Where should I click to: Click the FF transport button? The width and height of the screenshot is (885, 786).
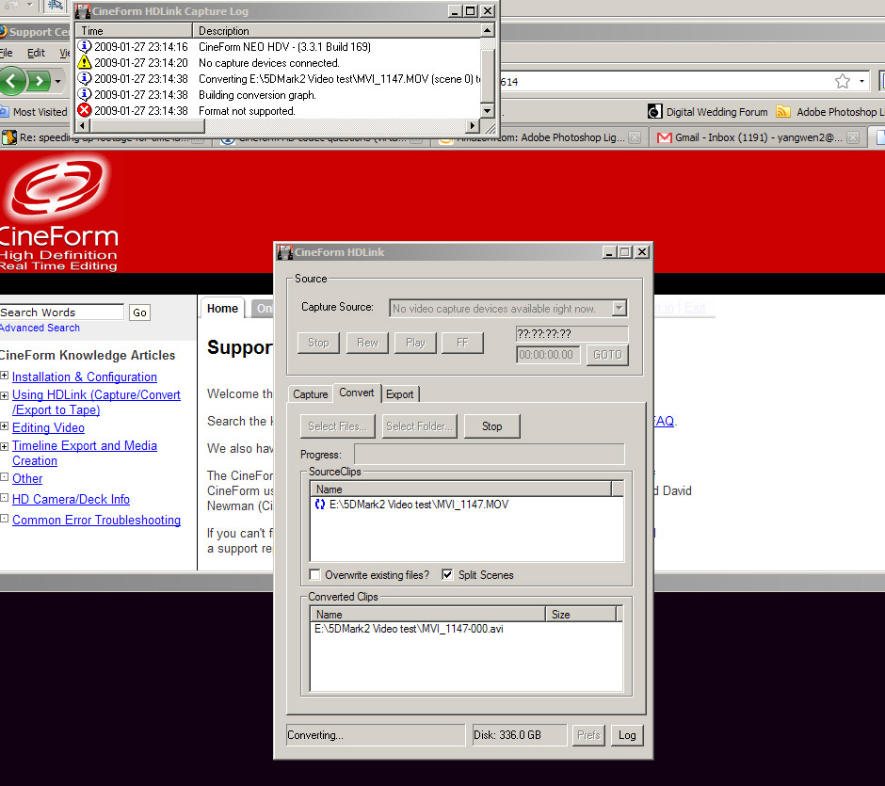[462, 343]
